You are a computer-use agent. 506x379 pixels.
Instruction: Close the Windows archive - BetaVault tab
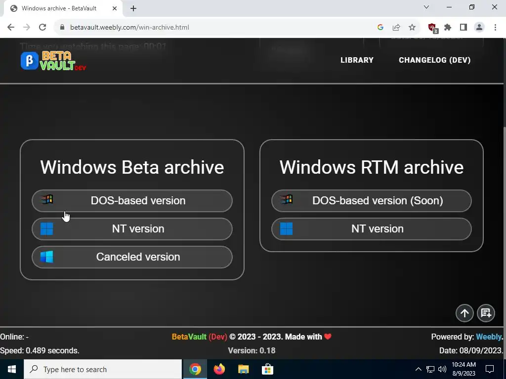(115, 8)
